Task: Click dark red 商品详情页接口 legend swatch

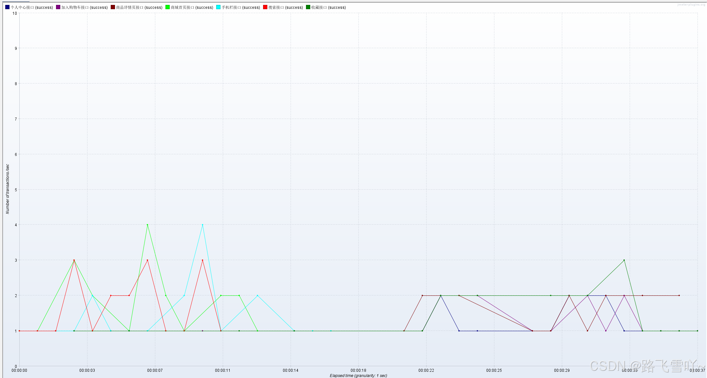Action: click(113, 7)
